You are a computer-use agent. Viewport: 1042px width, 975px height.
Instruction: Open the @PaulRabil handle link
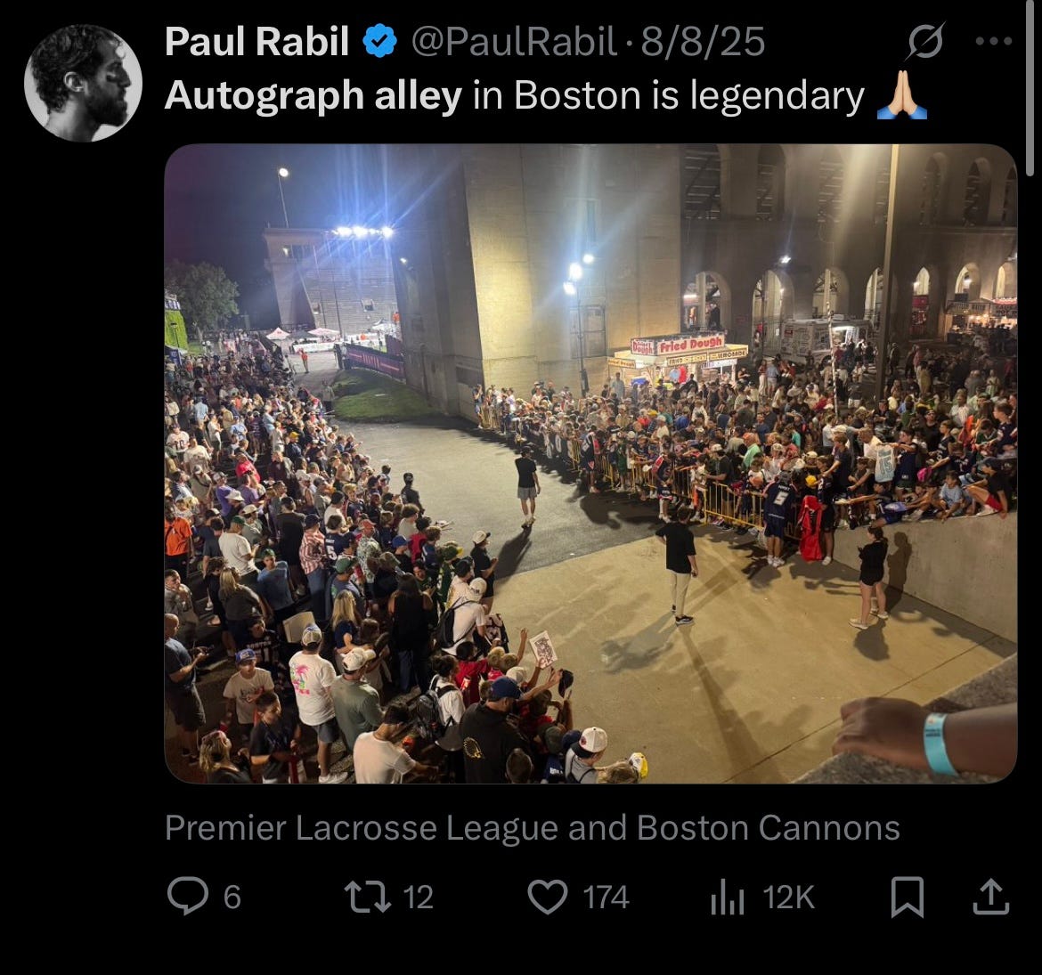coord(514,41)
